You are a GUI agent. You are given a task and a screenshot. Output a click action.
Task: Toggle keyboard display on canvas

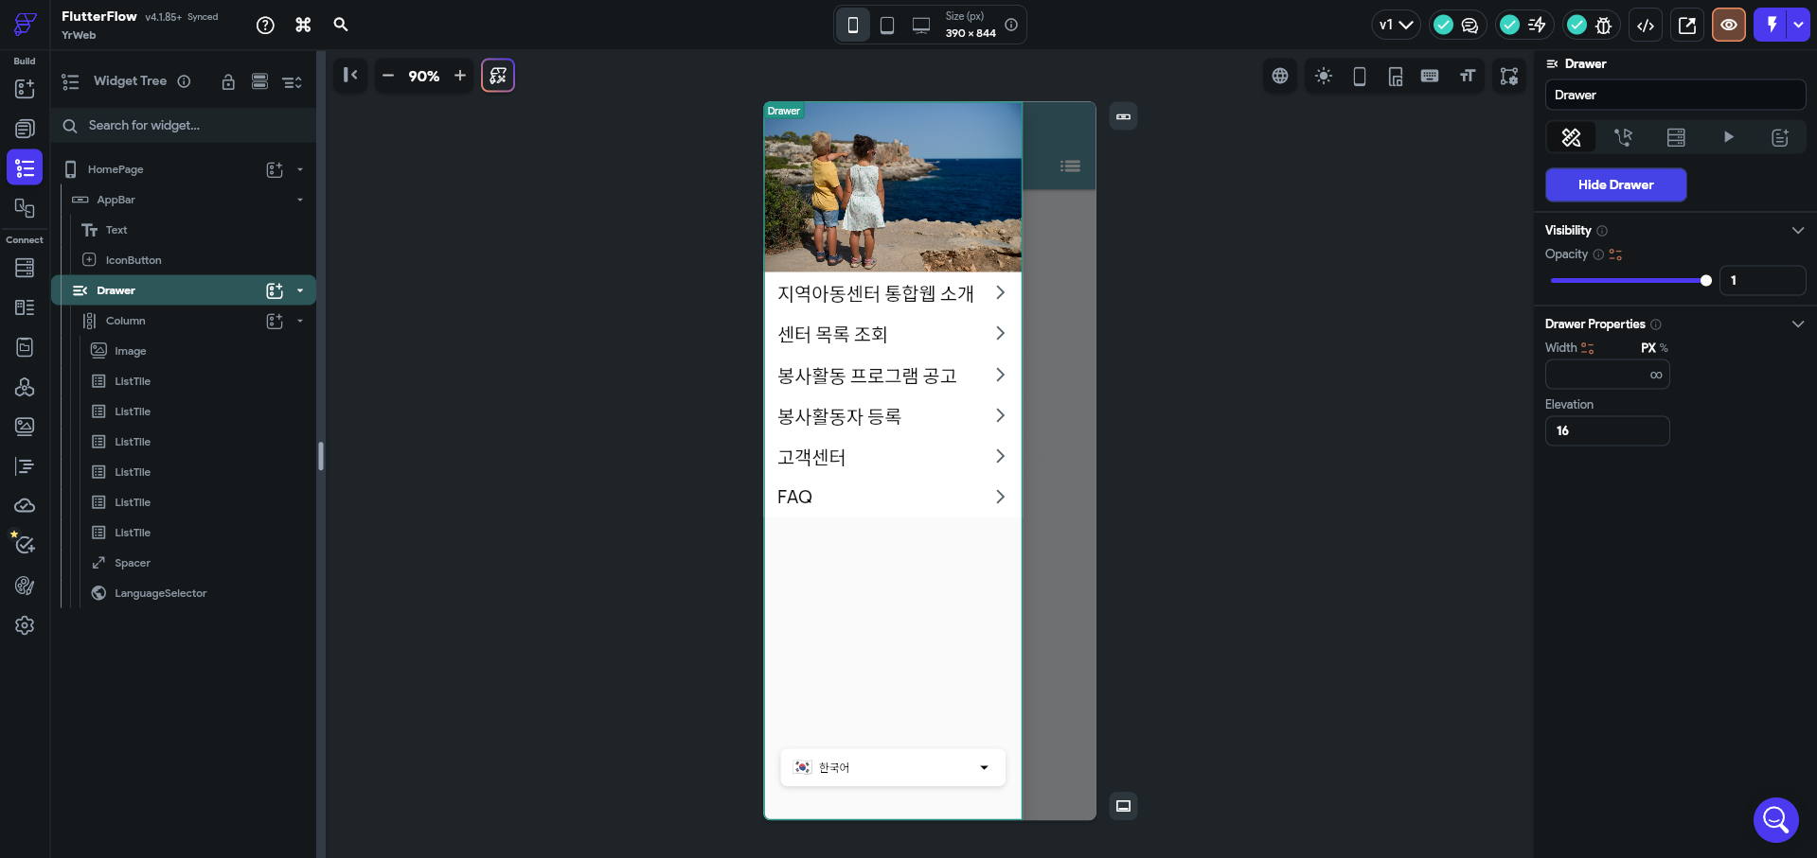point(1430,76)
